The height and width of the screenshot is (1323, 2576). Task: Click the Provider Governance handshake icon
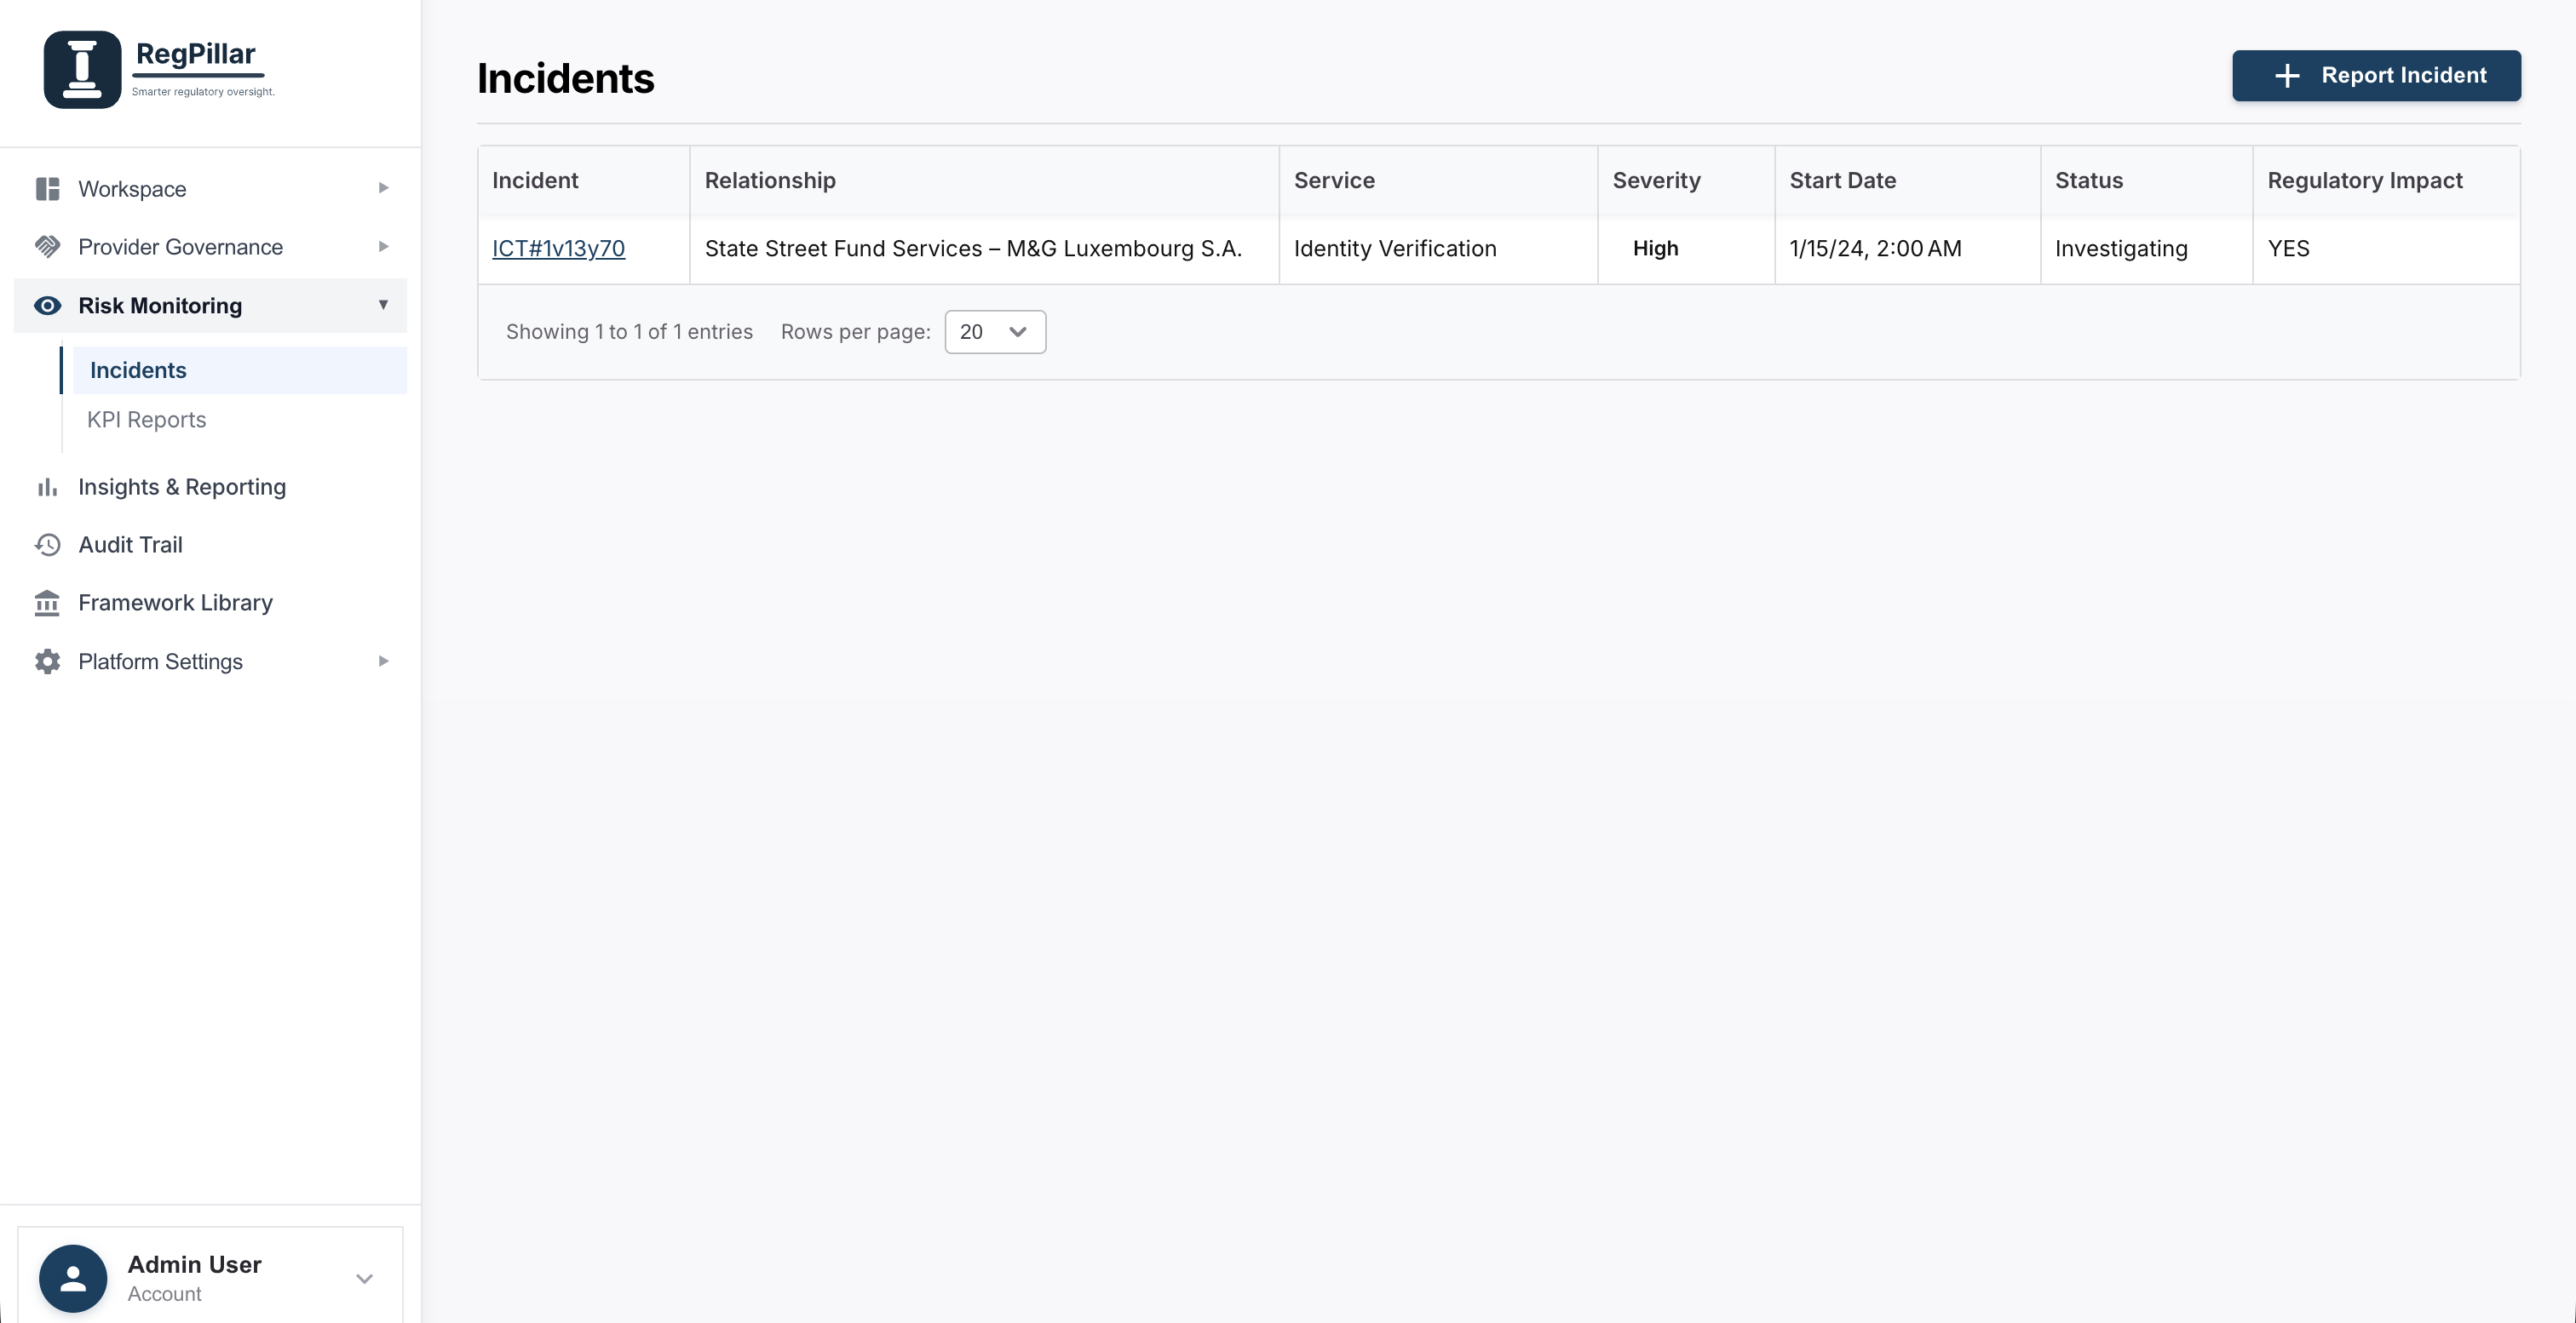47,246
